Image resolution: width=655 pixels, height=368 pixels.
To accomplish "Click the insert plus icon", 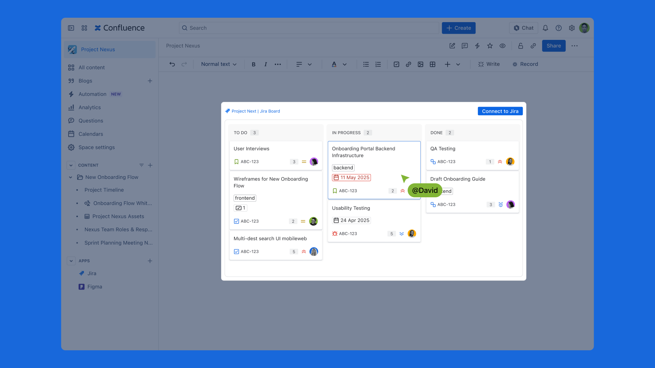I will [x=448, y=64].
